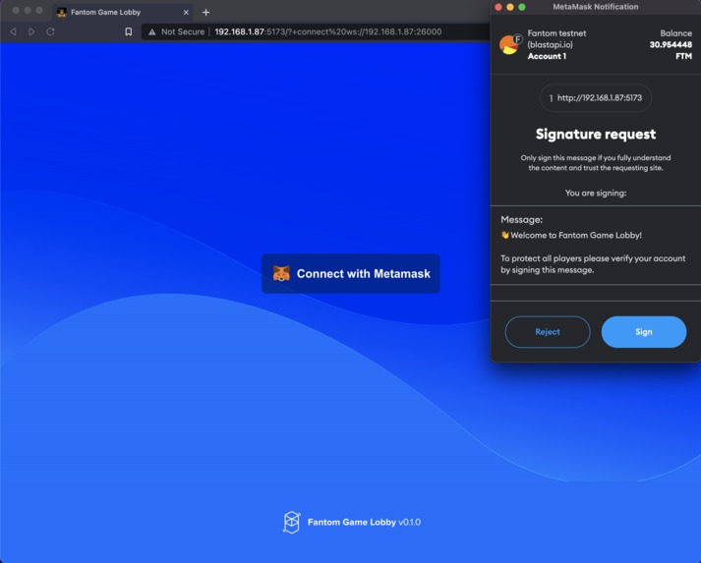This screenshot has height=563, width=701.
Task: Click the MetaMask fox icon on button
Action: click(x=281, y=273)
